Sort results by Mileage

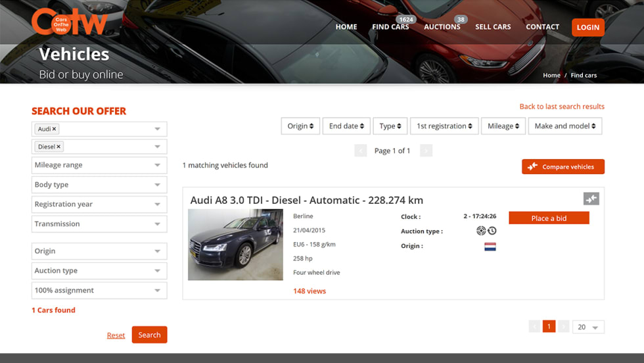pos(504,126)
